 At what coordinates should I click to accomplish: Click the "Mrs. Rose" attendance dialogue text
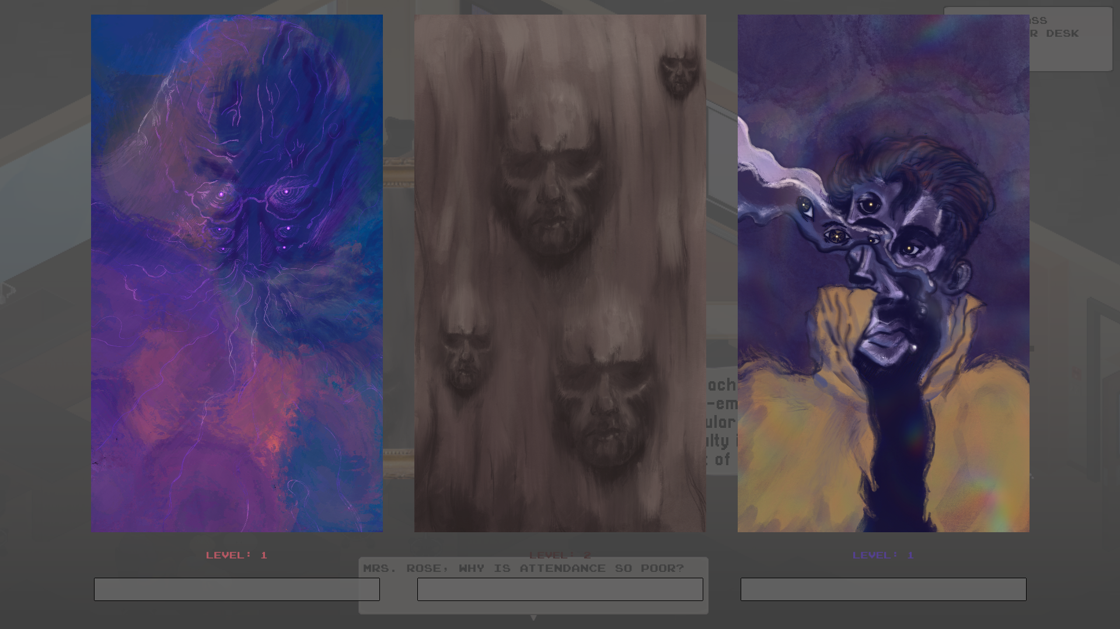523,568
